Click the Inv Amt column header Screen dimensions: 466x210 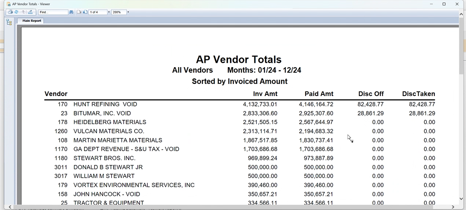point(265,94)
